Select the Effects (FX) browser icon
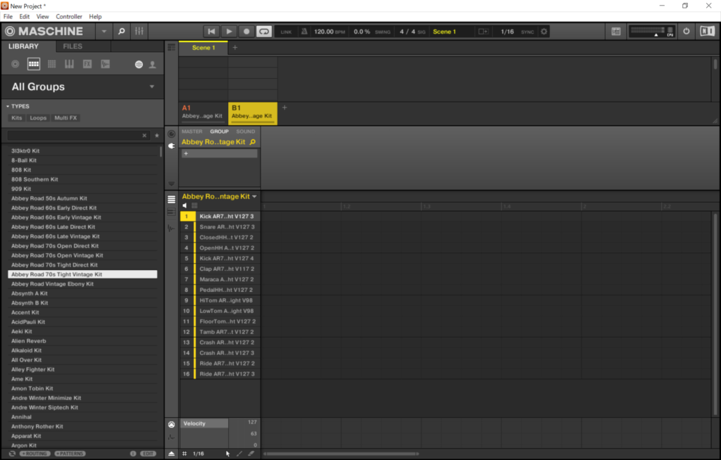Viewport: 721px width, 460px height. (x=87, y=64)
